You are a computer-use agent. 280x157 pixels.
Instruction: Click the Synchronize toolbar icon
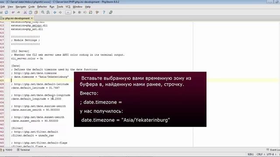(7, 12)
